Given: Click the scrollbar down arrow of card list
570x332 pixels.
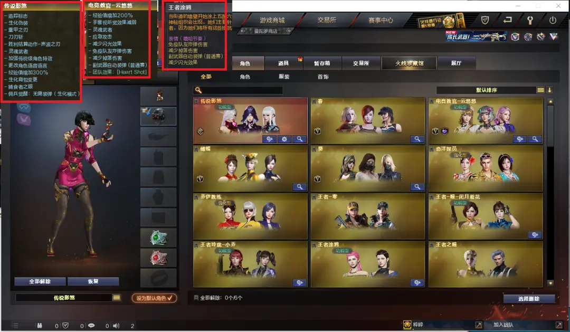Looking at the screenshot, I should [550, 283].
